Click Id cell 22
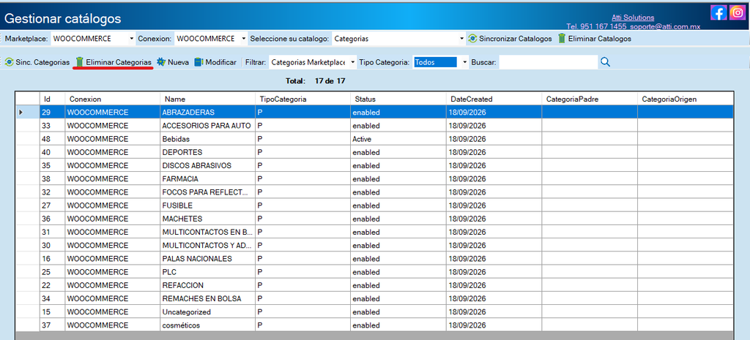 52,285
